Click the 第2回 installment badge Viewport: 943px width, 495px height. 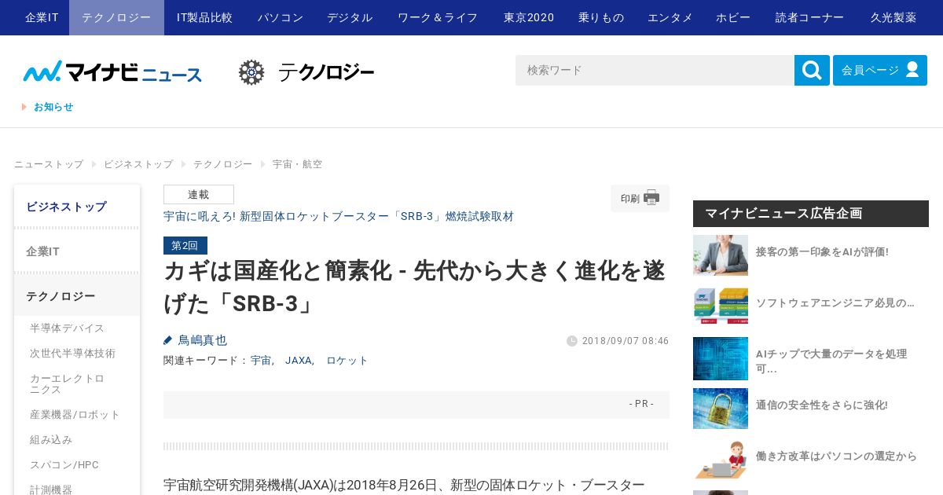tap(185, 245)
